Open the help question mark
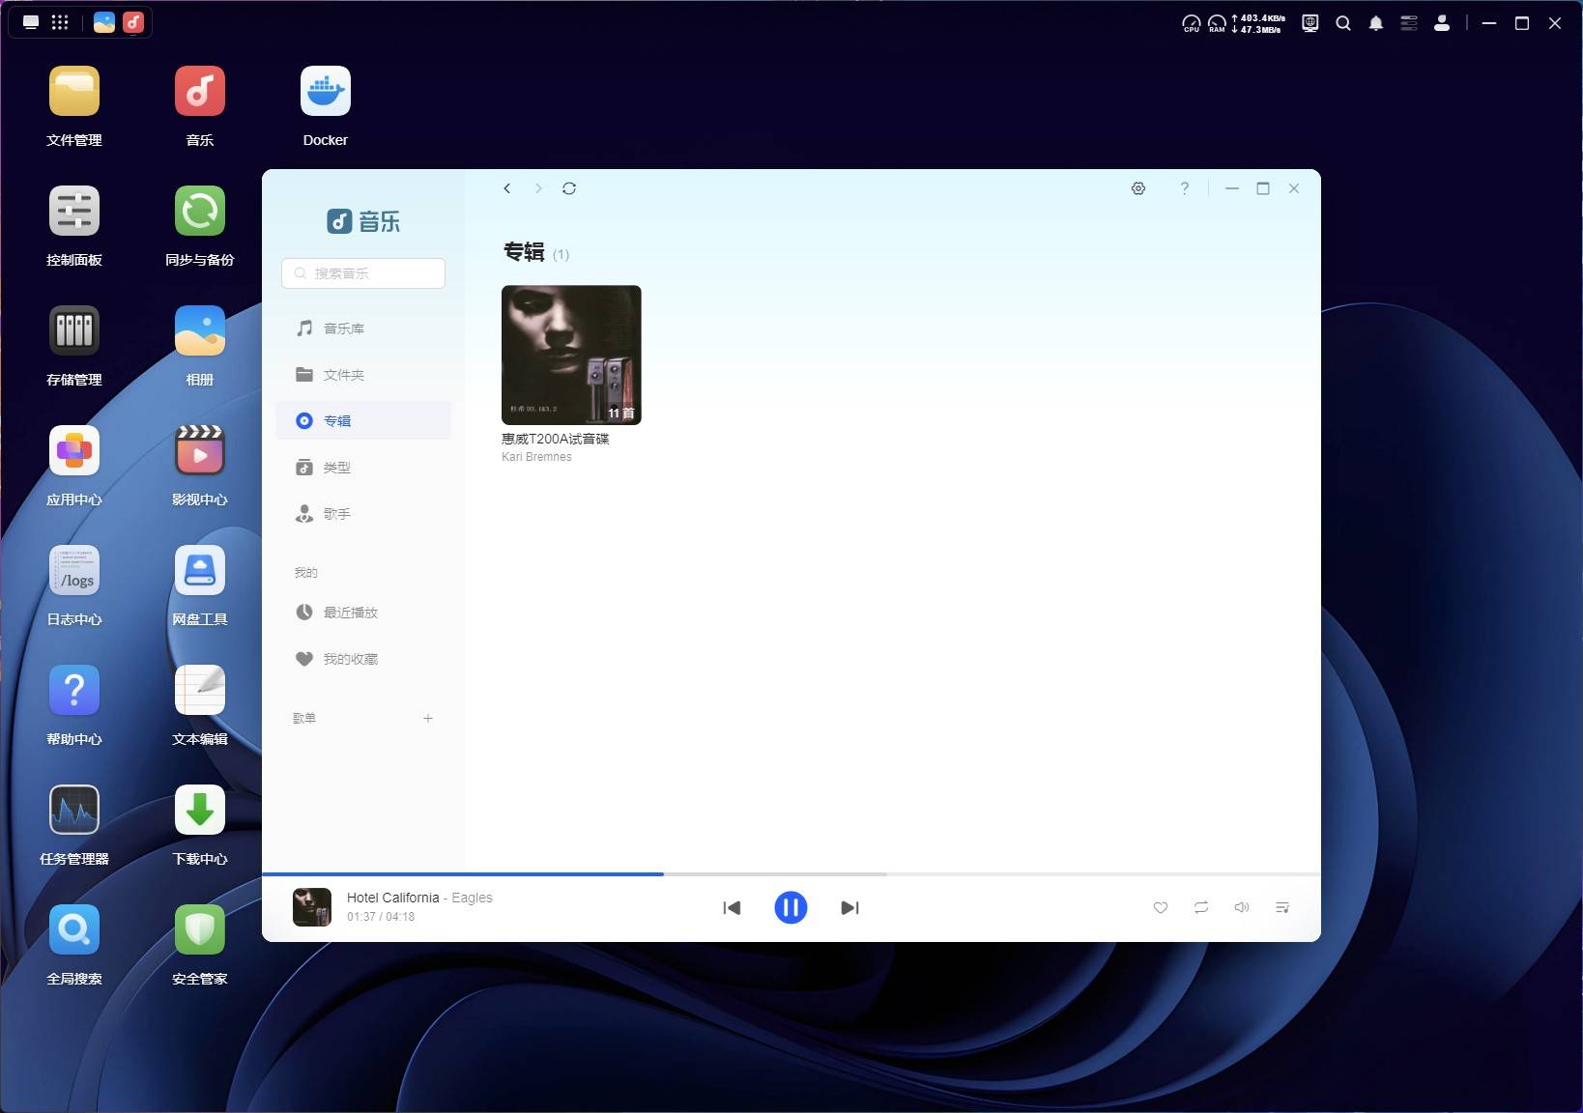Viewport: 1583px width, 1113px height. (1184, 188)
